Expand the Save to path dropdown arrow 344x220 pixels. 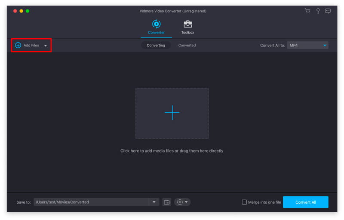(155, 202)
